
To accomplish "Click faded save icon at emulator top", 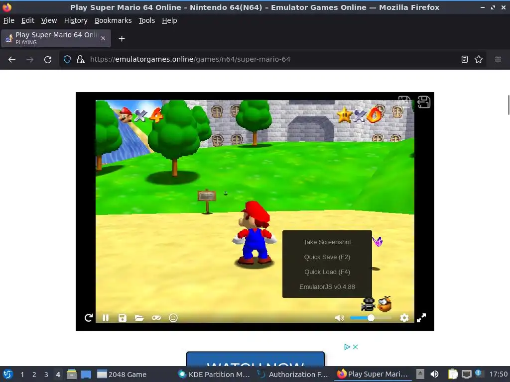I will tap(404, 101).
